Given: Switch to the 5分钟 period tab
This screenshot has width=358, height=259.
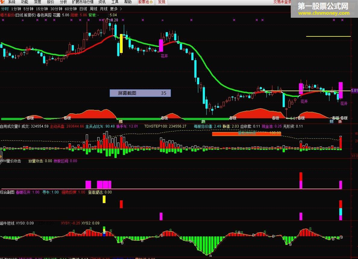Looking at the screenshot, I should click(28, 9).
